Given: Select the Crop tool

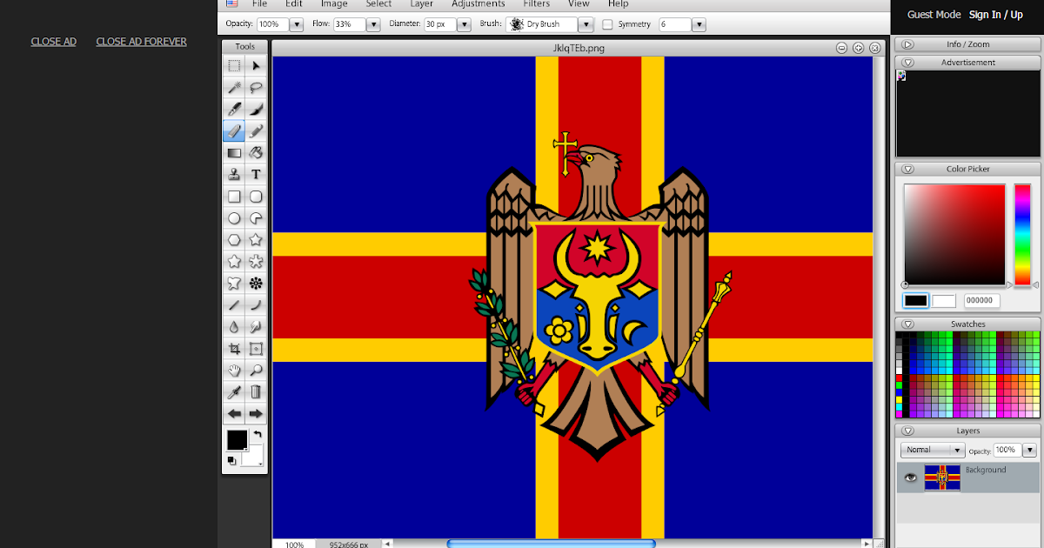Looking at the screenshot, I should pos(234,348).
